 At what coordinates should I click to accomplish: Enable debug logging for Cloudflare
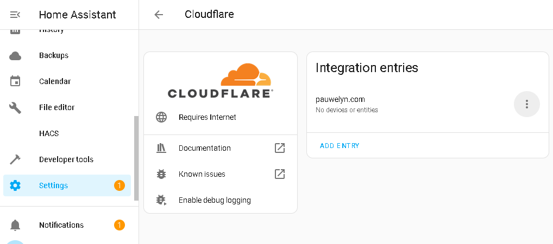pos(221,200)
